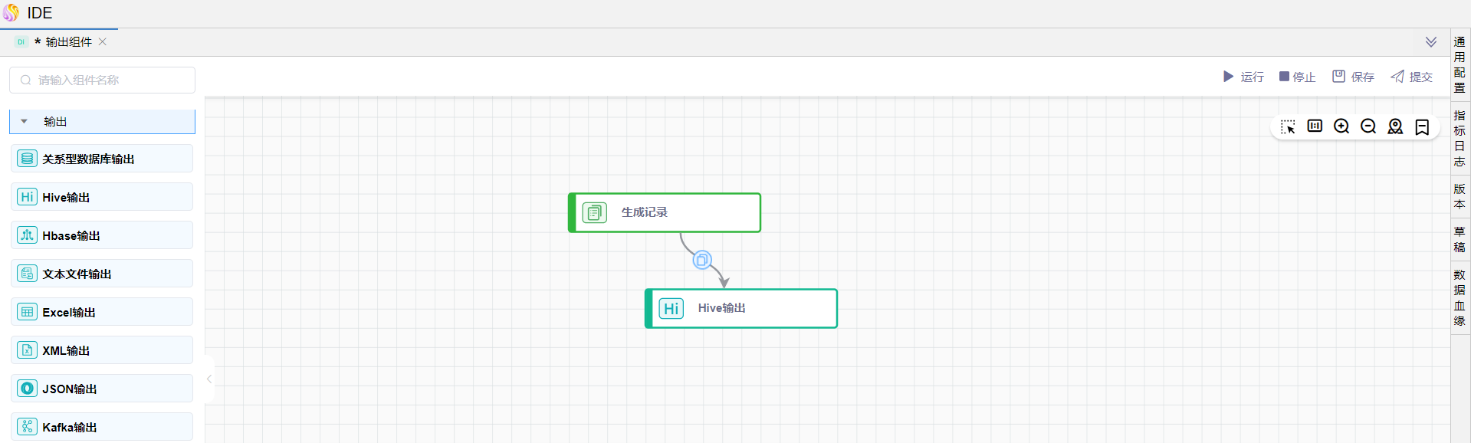Run the workflow with 运行

pyautogui.click(x=1243, y=77)
